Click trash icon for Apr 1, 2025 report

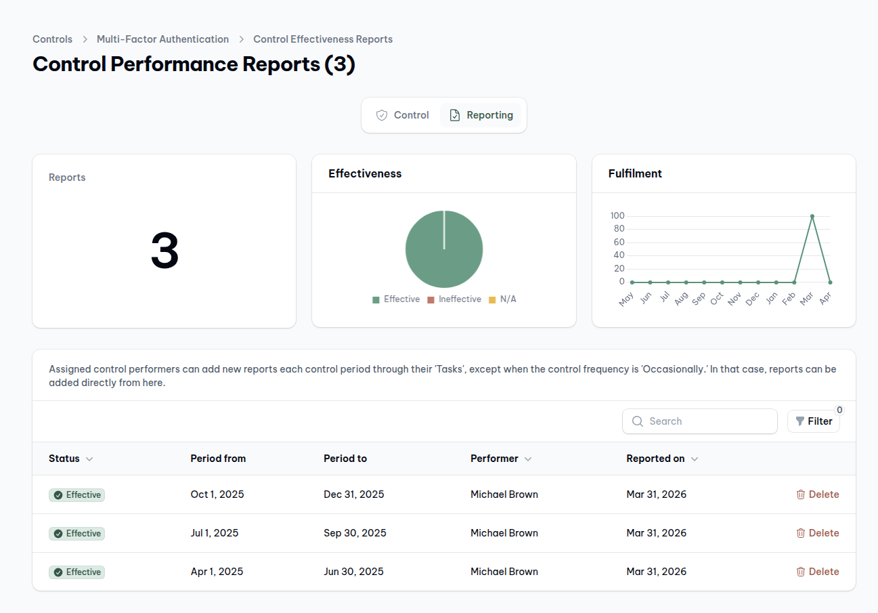pyautogui.click(x=801, y=572)
